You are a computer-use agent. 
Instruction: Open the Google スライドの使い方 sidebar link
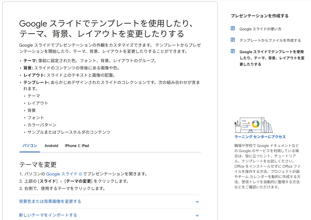tap(260, 29)
